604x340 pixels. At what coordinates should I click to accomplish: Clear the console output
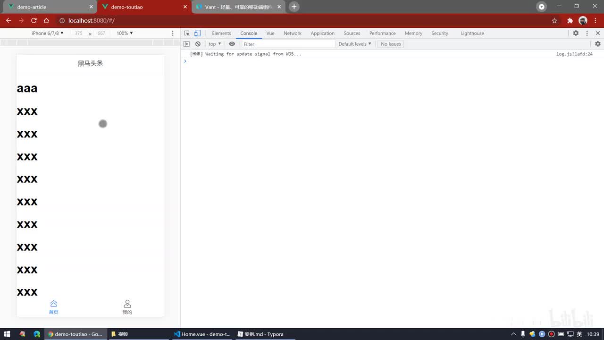tap(198, 44)
